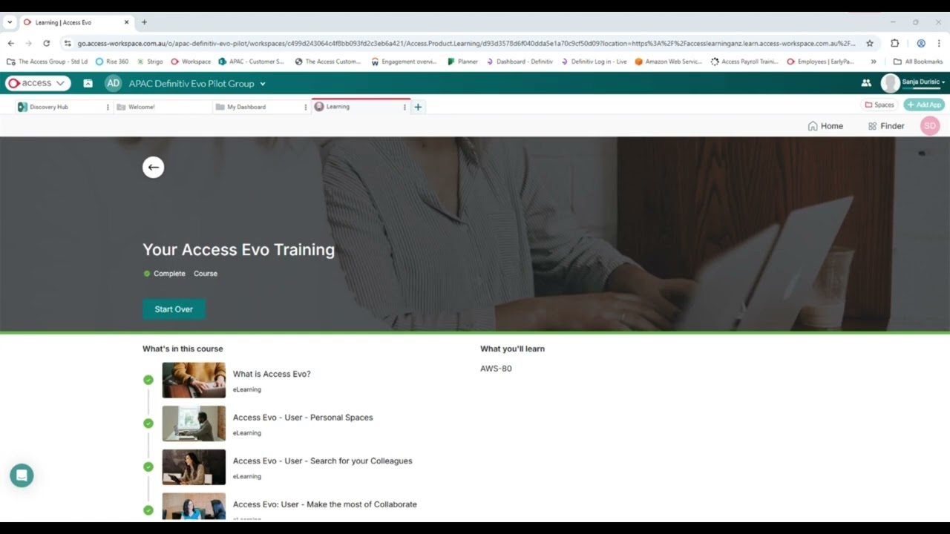Click the pink SD profile avatar
The width and height of the screenshot is (950, 534).
[930, 126]
